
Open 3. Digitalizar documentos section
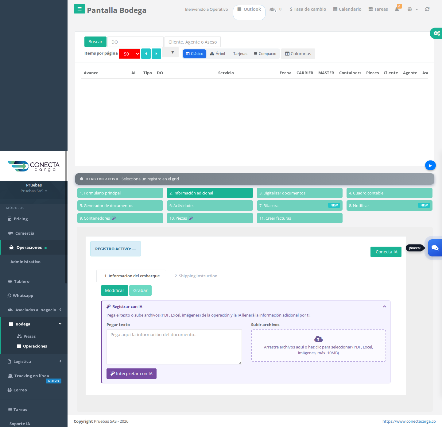coord(300,193)
